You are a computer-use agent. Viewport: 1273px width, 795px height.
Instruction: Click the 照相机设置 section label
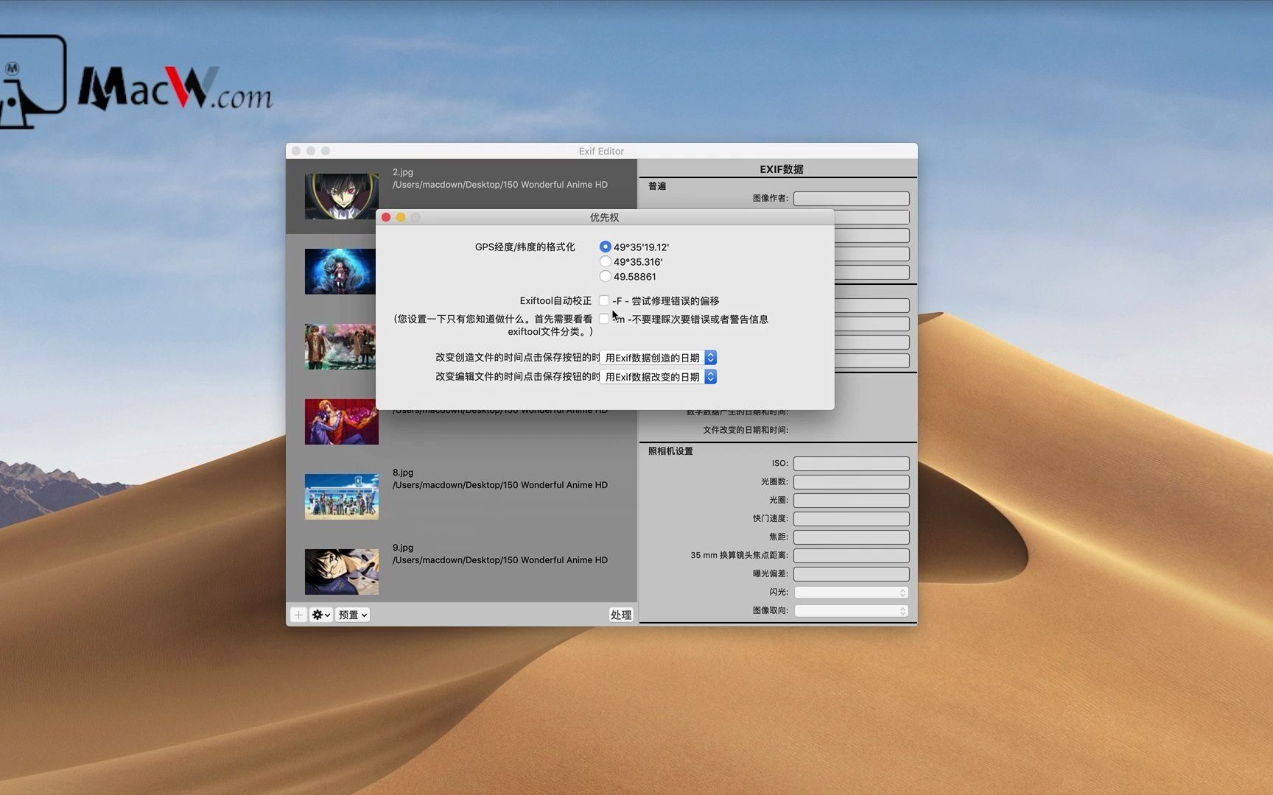coord(670,451)
